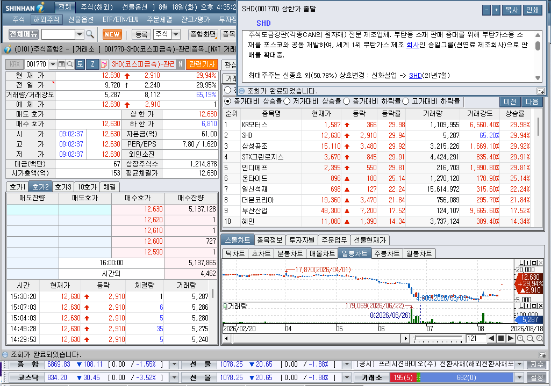Select 저가대비 상승율 radio button
This screenshot has width=551, height=386.
point(287,101)
